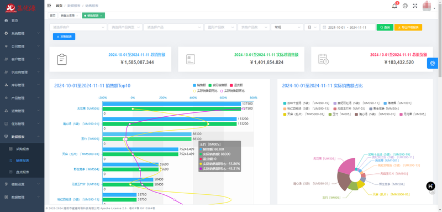Image resolution: width=442 pixels, height=212 pixels.
Task: Click the 产品管理 sidebar icon
Action: (6, 98)
